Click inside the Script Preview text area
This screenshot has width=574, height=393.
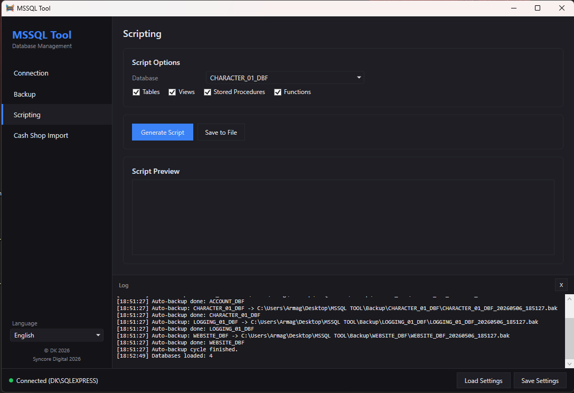(x=343, y=217)
